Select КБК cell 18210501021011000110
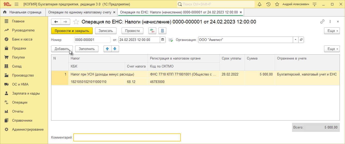The width and height of the screenshot is (345, 144). 97,82
